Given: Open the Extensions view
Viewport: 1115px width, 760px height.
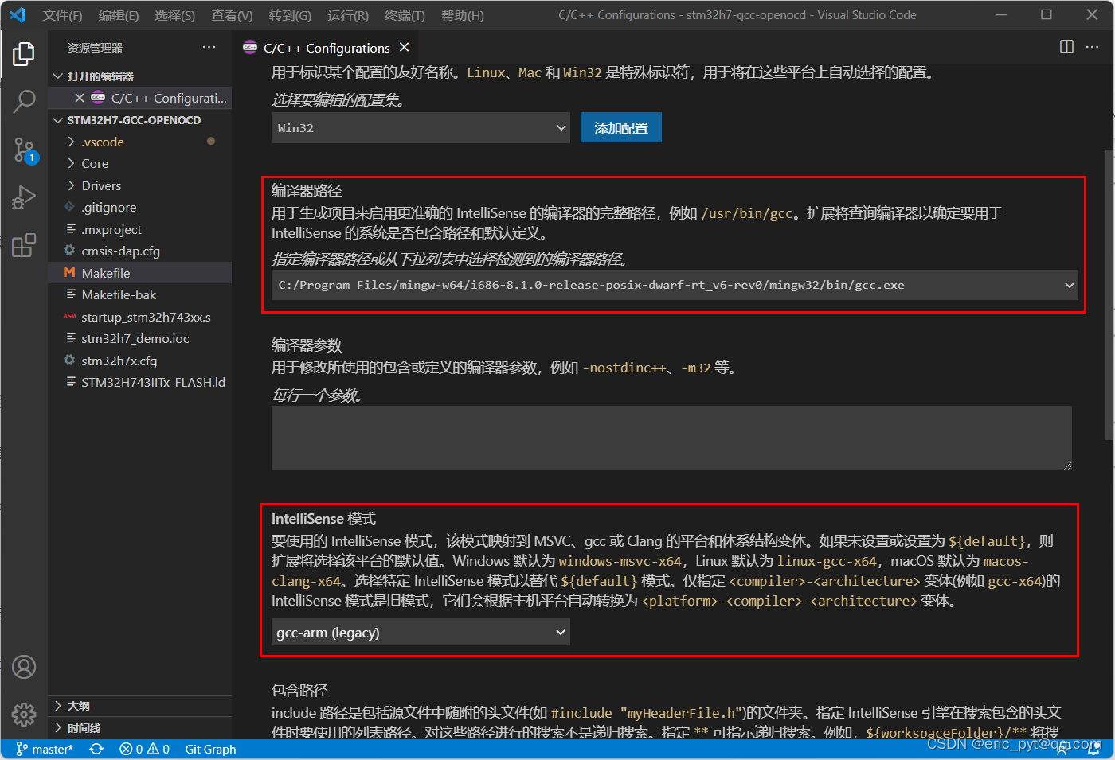Looking at the screenshot, I should click(x=24, y=244).
